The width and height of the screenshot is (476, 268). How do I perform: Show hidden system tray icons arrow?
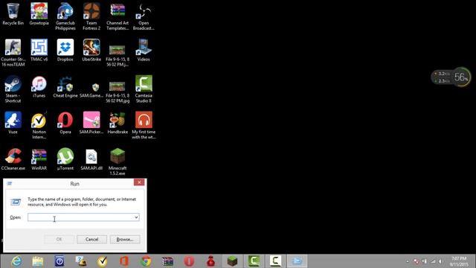408,261
